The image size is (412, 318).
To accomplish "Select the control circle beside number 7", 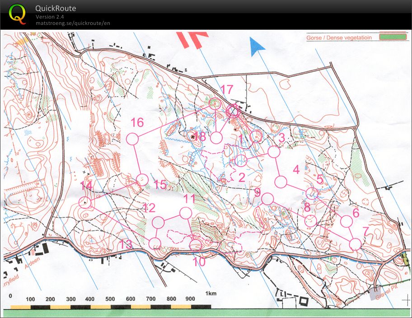I will click(355, 244).
